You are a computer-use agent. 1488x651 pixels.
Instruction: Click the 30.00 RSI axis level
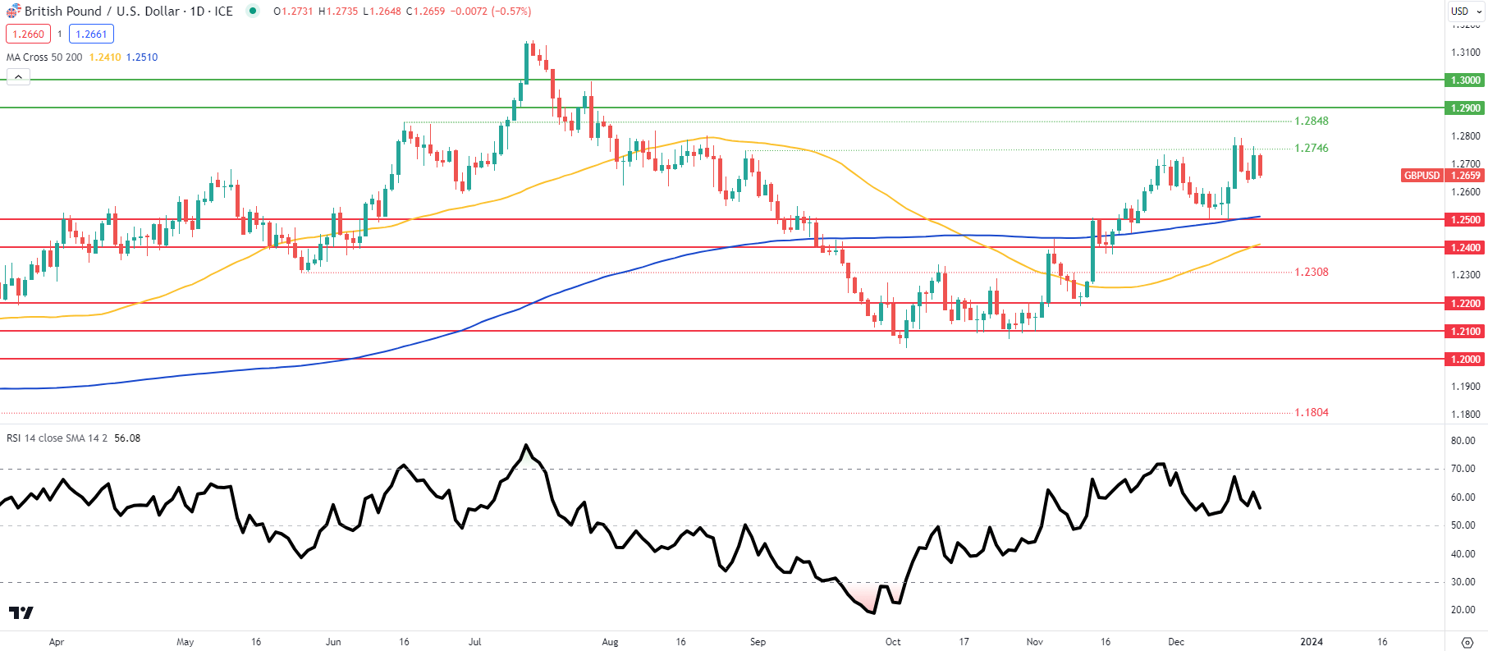(x=1463, y=582)
